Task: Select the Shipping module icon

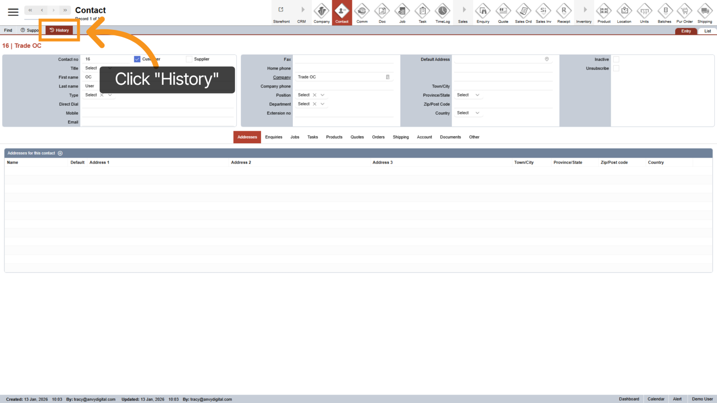Action: click(705, 13)
